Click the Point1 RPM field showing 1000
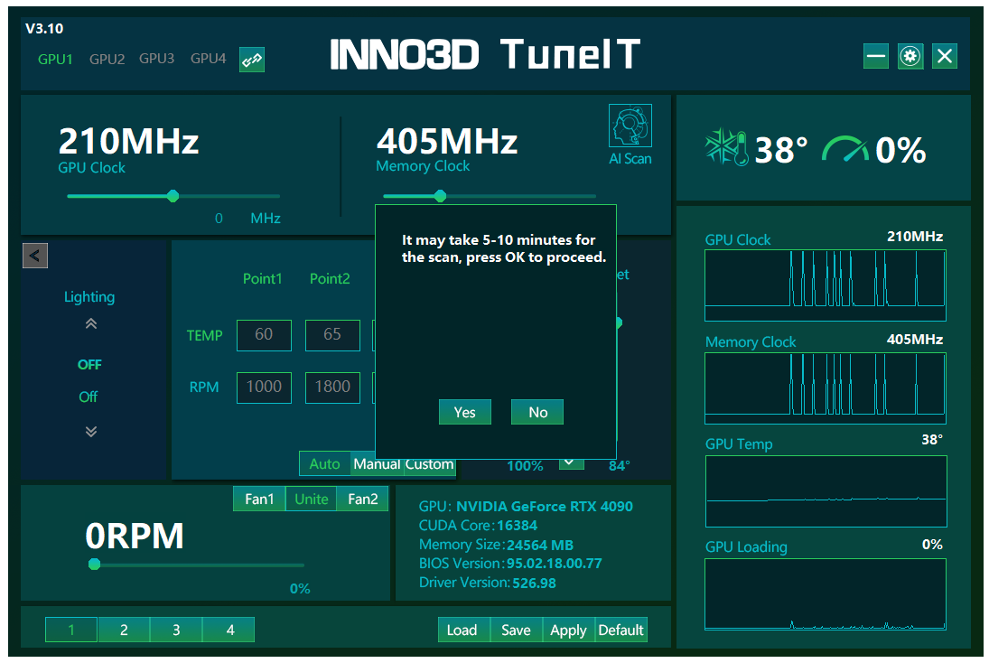The width and height of the screenshot is (989, 663). pyautogui.click(x=265, y=388)
